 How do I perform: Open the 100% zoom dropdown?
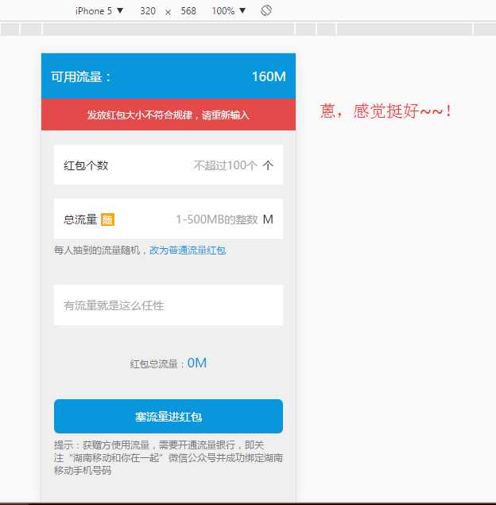click(x=229, y=11)
